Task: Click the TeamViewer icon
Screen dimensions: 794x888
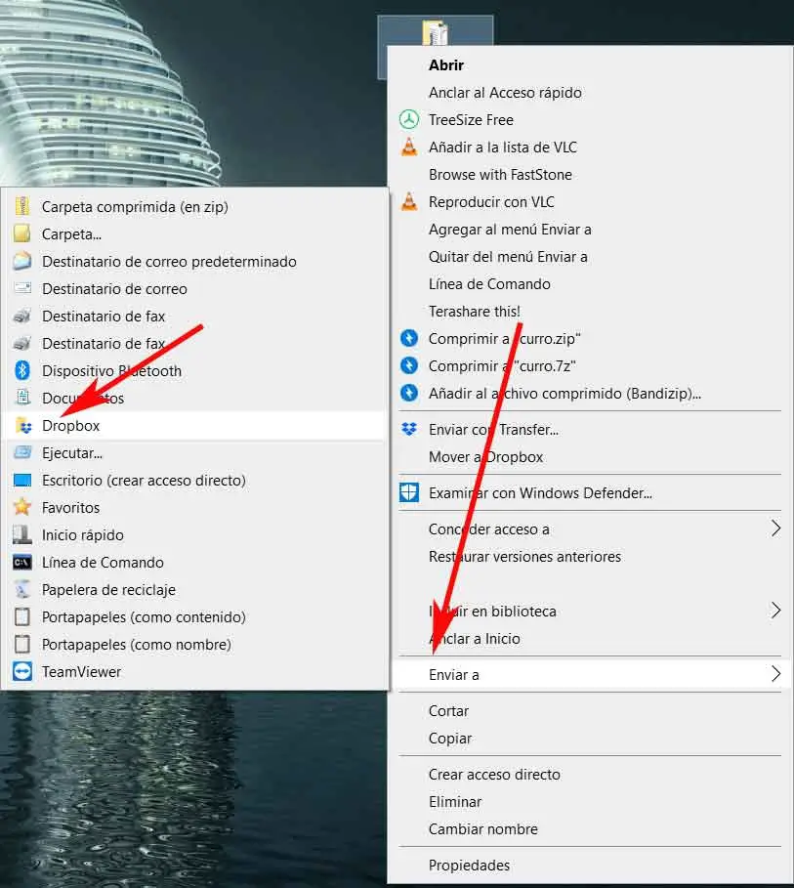Action: [22, 671]
